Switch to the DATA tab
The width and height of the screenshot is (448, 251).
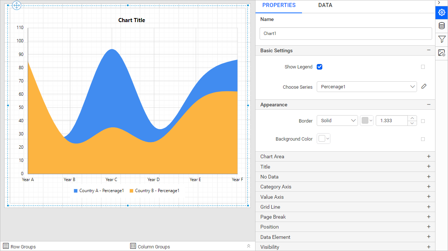(x=325, y=6)
